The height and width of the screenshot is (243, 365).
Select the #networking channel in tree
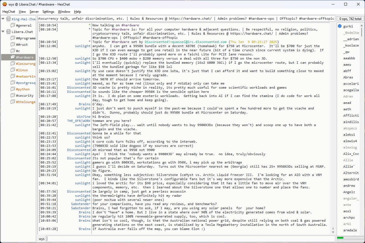click(x=26, y=76)
